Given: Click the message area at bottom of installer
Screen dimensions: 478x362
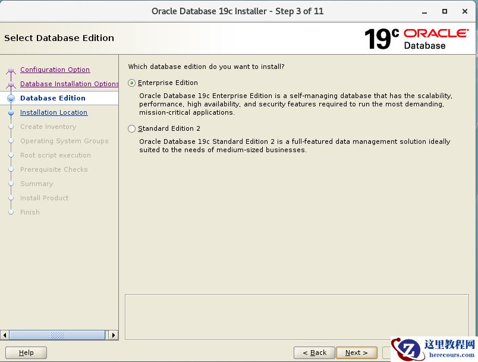Looking at the screenshot, I should (297, 317).
